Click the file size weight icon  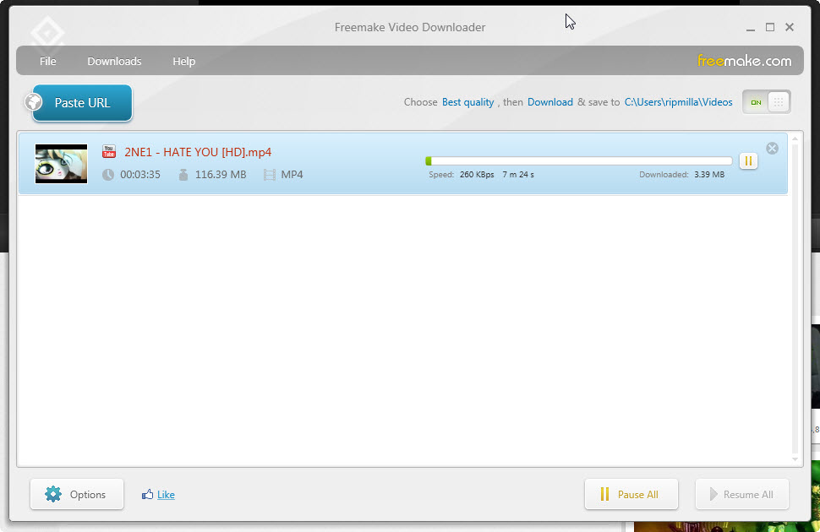click(183, 175)
